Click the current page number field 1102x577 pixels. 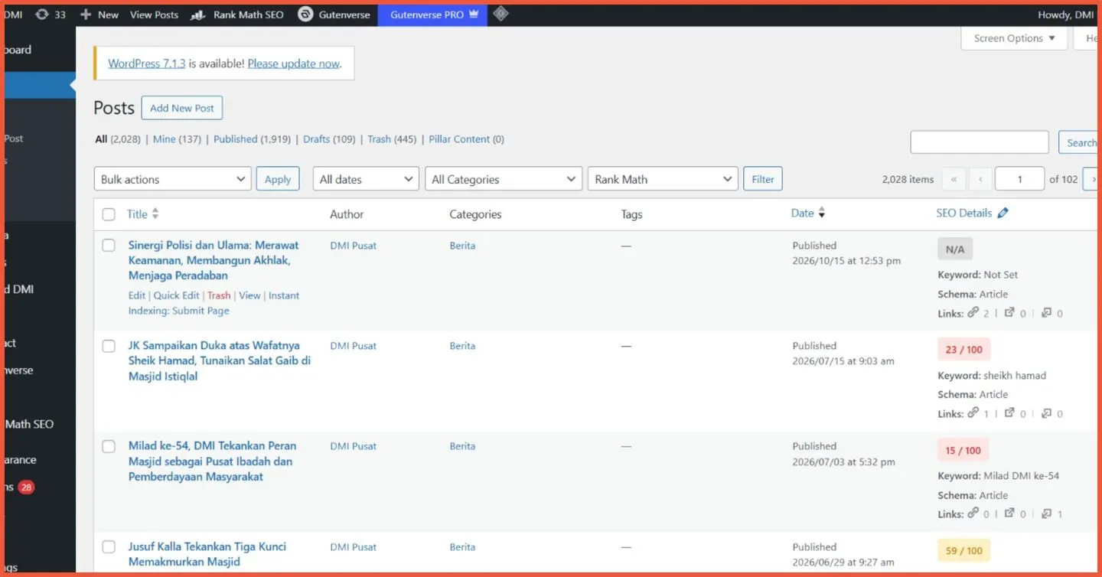click(x=1019, y=179)
